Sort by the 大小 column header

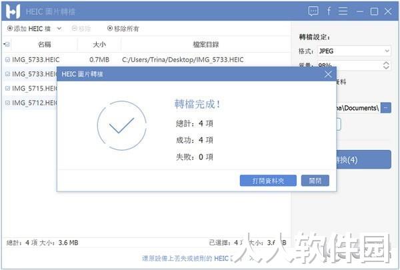point(99,45)
